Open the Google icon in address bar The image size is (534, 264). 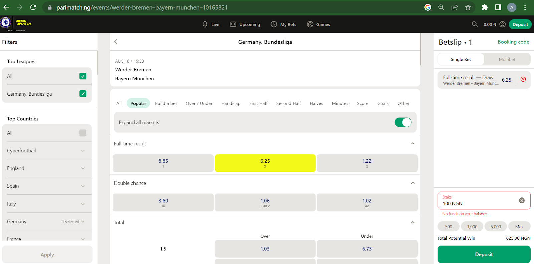(428, 7)
